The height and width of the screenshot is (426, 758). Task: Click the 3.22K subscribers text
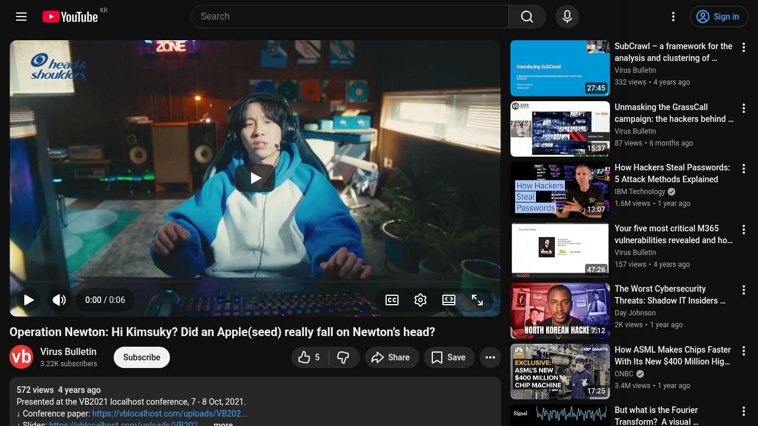tap(69, 364)
